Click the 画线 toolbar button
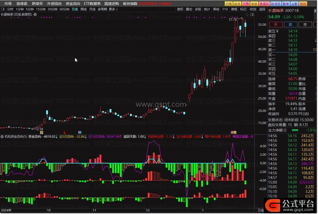Image resolution: width=318 pixels, height=214 pixels. pos(216,9)
